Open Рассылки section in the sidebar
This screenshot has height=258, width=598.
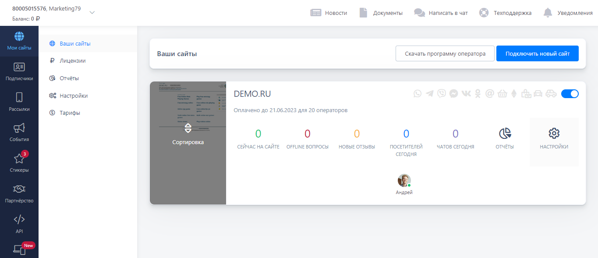19,102
